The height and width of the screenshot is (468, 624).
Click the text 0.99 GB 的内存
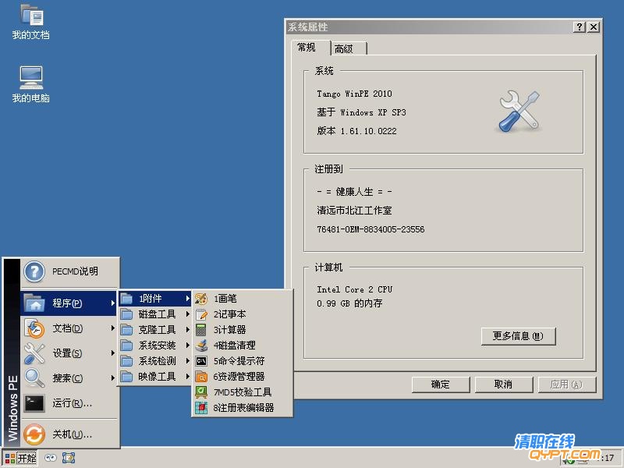pyautogui.click(x=349, y=303)
